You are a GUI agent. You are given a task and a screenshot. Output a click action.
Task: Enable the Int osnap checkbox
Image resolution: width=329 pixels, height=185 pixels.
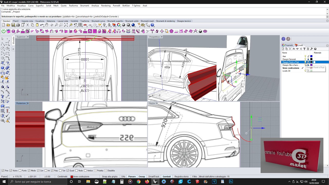[46, 171]
